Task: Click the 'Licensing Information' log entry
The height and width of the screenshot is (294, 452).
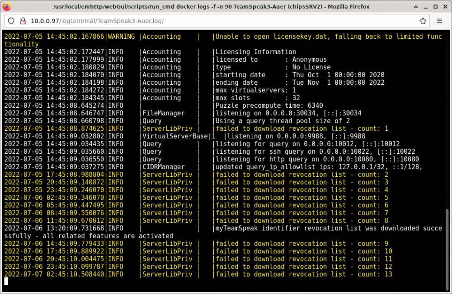Action: 150,52
